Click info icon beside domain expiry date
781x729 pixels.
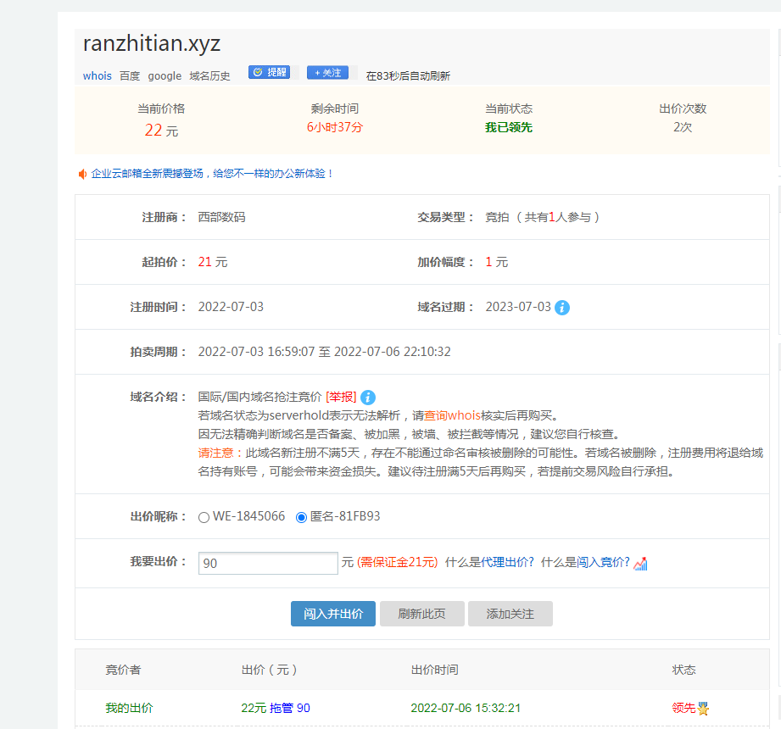coord(562,308)
